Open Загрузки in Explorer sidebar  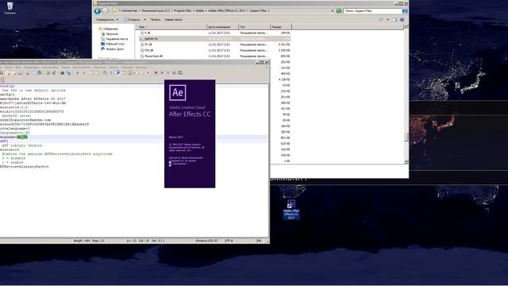(x=110, y=33)
